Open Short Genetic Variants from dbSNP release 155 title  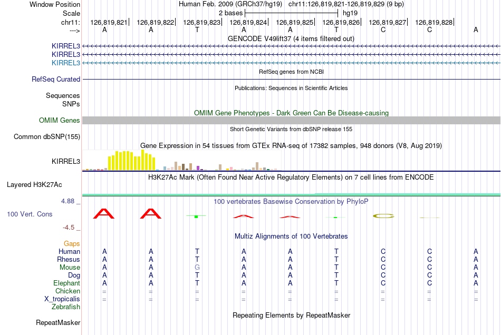(291, 129)
